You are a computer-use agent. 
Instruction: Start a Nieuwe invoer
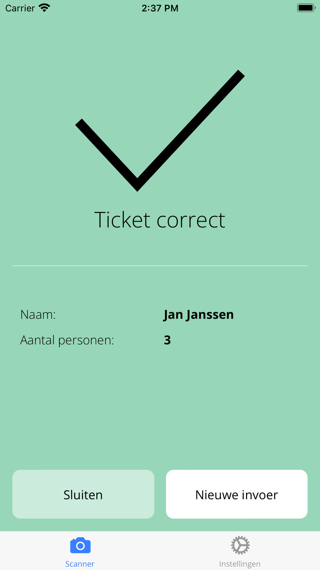[237, 494]
